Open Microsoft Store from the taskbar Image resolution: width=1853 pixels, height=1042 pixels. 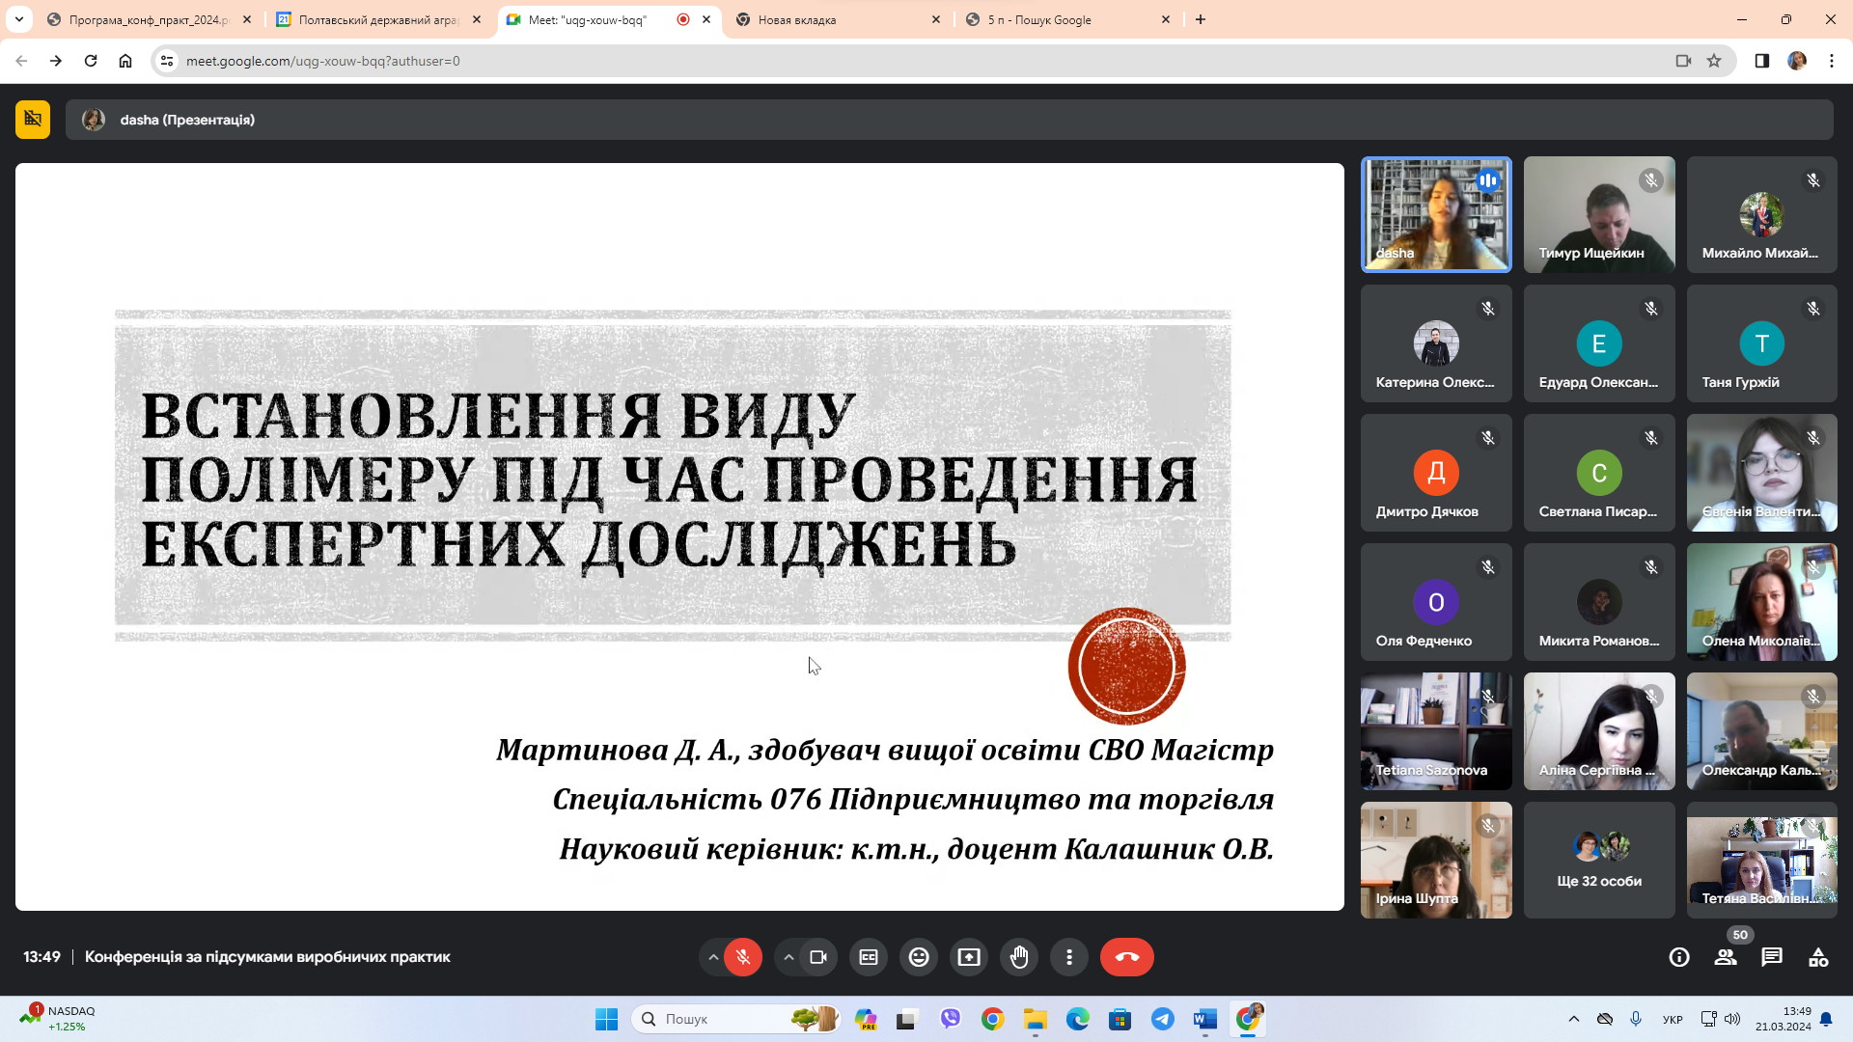pyautogui.click(x=1120, y=1019)
